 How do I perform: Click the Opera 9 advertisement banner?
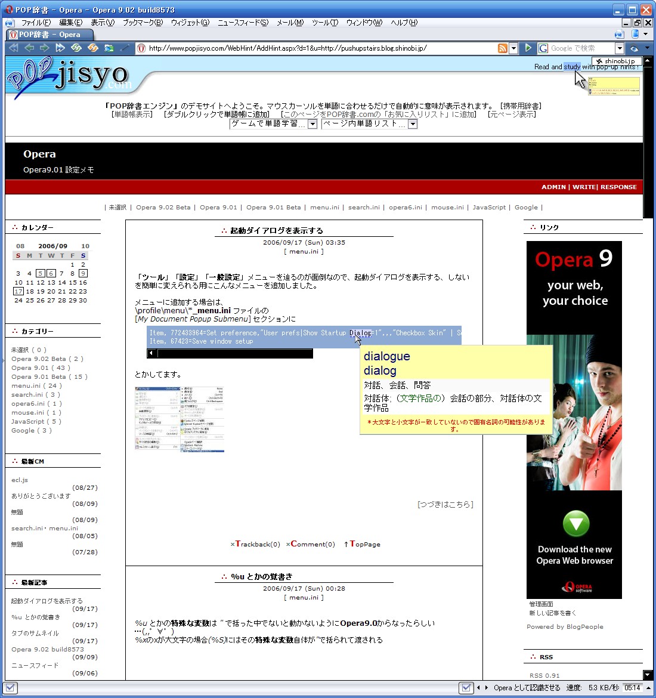pyautogui.click(x=574, y=420)
